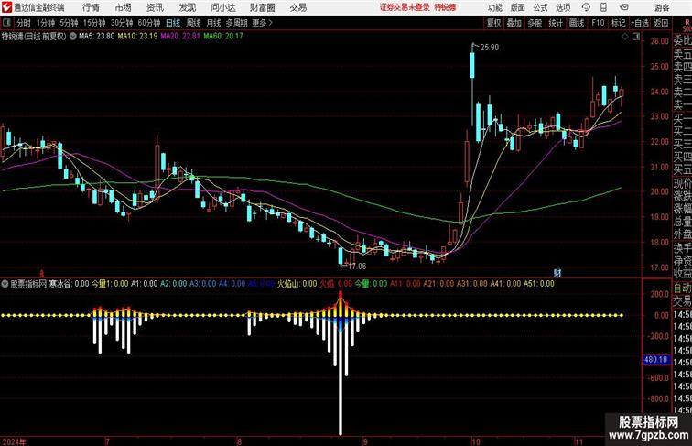Click the MA20: 22.81 label

pyautogui.click(x=180, y=37)
